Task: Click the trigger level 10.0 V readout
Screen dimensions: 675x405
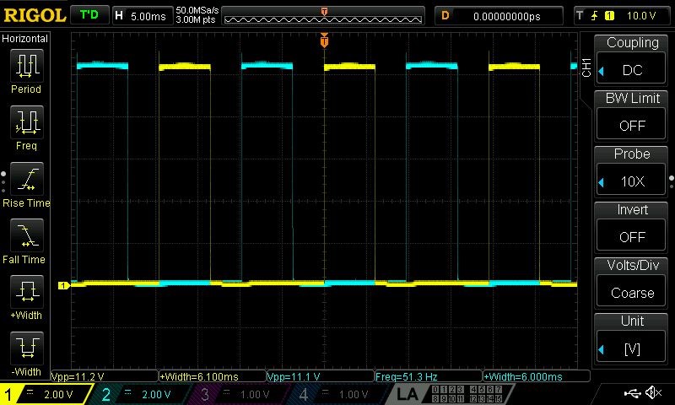Action: (x=640, y=16)
